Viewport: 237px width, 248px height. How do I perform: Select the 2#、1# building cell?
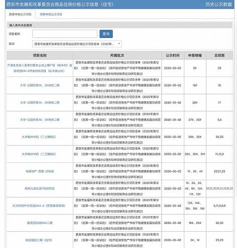point(195,240)
